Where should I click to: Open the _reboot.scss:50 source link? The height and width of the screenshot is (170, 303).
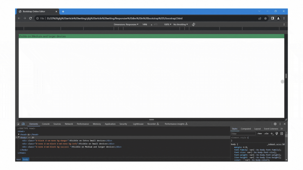(x=276, y=144)
